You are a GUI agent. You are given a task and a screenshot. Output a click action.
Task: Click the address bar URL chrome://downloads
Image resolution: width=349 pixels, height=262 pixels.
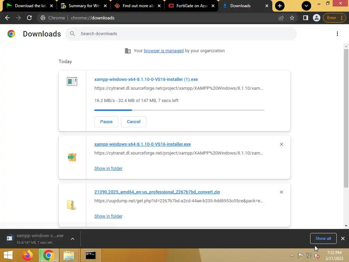tap(93, 18)
